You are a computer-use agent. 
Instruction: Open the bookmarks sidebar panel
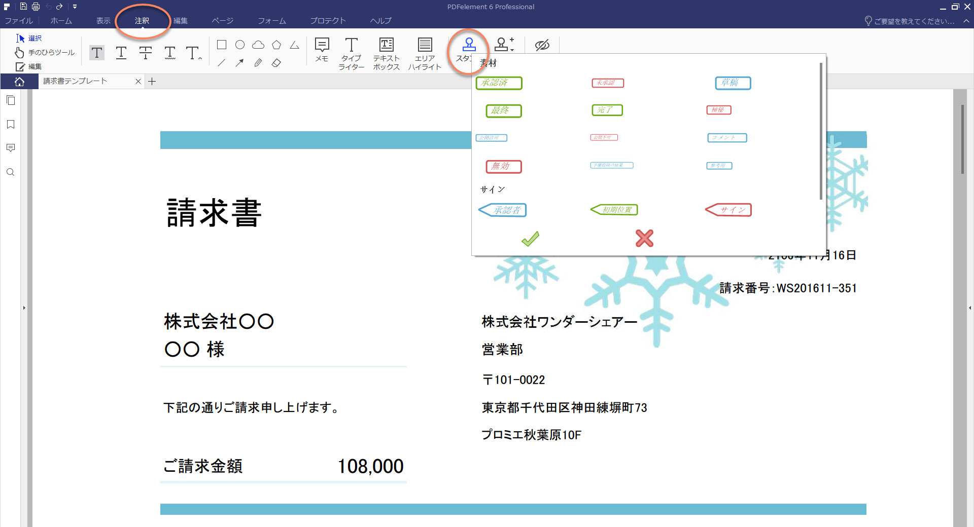click(11, 124)
